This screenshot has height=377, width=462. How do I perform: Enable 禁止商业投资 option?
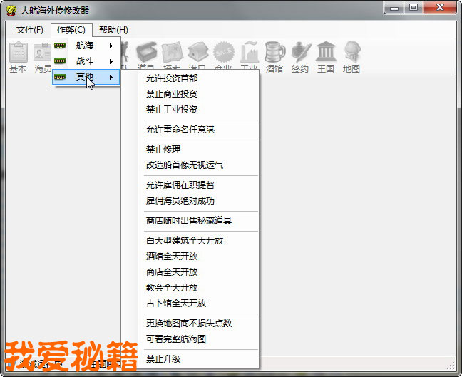point(171,94)
